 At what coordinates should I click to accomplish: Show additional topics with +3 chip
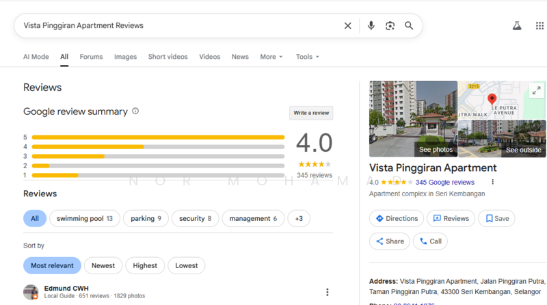tap(299, 219)
